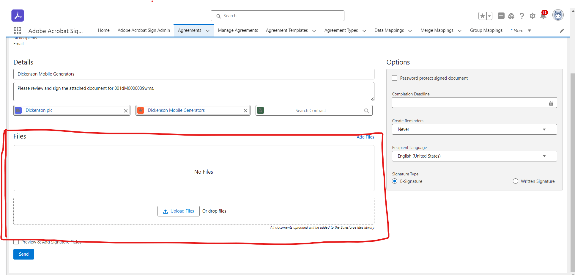Click the global quick-create plus icon

[x=501, y=16]
